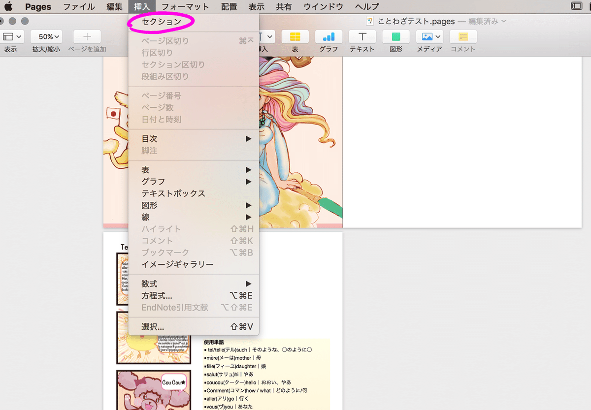Image resolution: width=591 pixels, height=410 pixels.
Task: Open the 編集済み title chevron
Action: pyautogui.click(x=503, y=21)
